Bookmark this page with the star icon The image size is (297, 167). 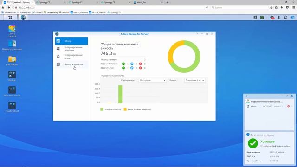click(x=271, y=7)
